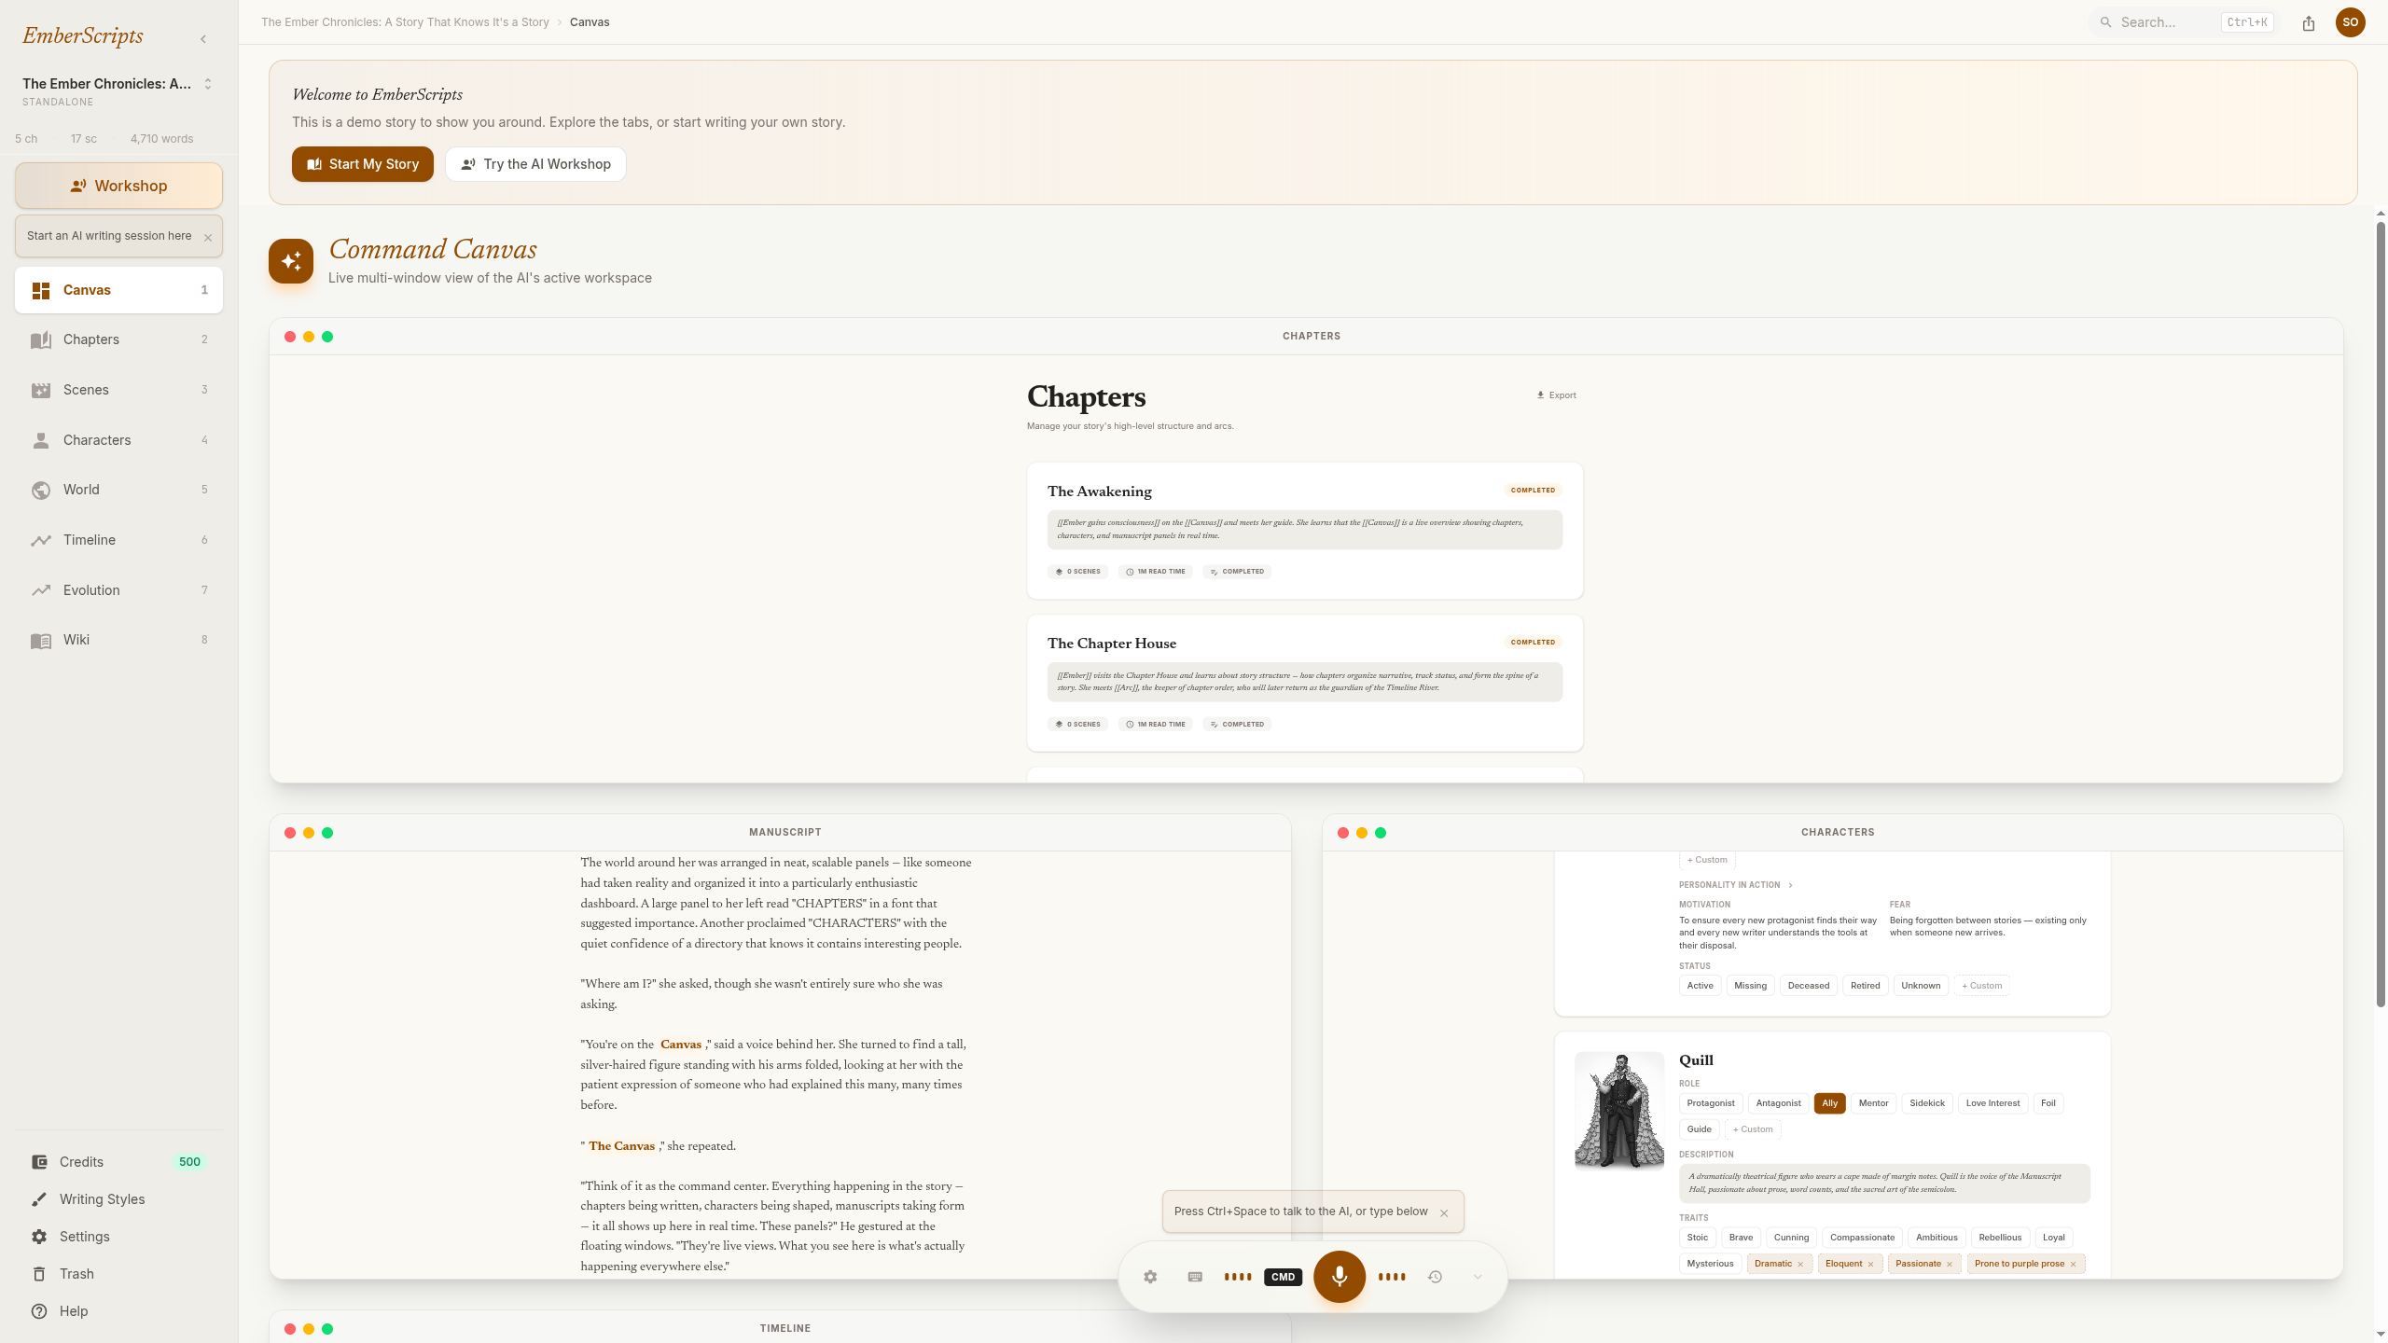Open the Wiki section
2388x1343 pixels.
[118, 640]
